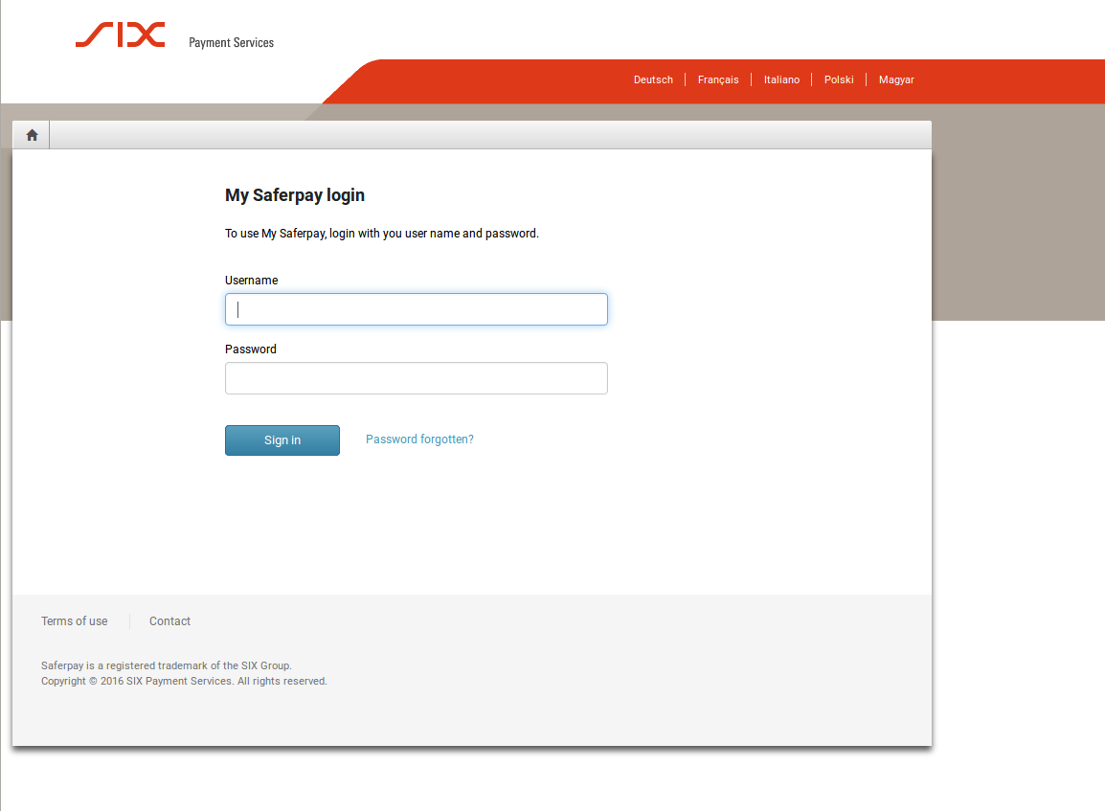Click the Payment Services text beside the logo
Image resolution: width=1105 pixels, height=811 pixels.
(x=231, y=43)
